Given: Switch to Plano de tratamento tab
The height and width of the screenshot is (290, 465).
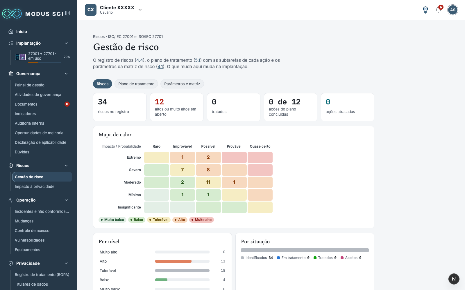Looking at the screenshot, I should [x=136, y=84].
